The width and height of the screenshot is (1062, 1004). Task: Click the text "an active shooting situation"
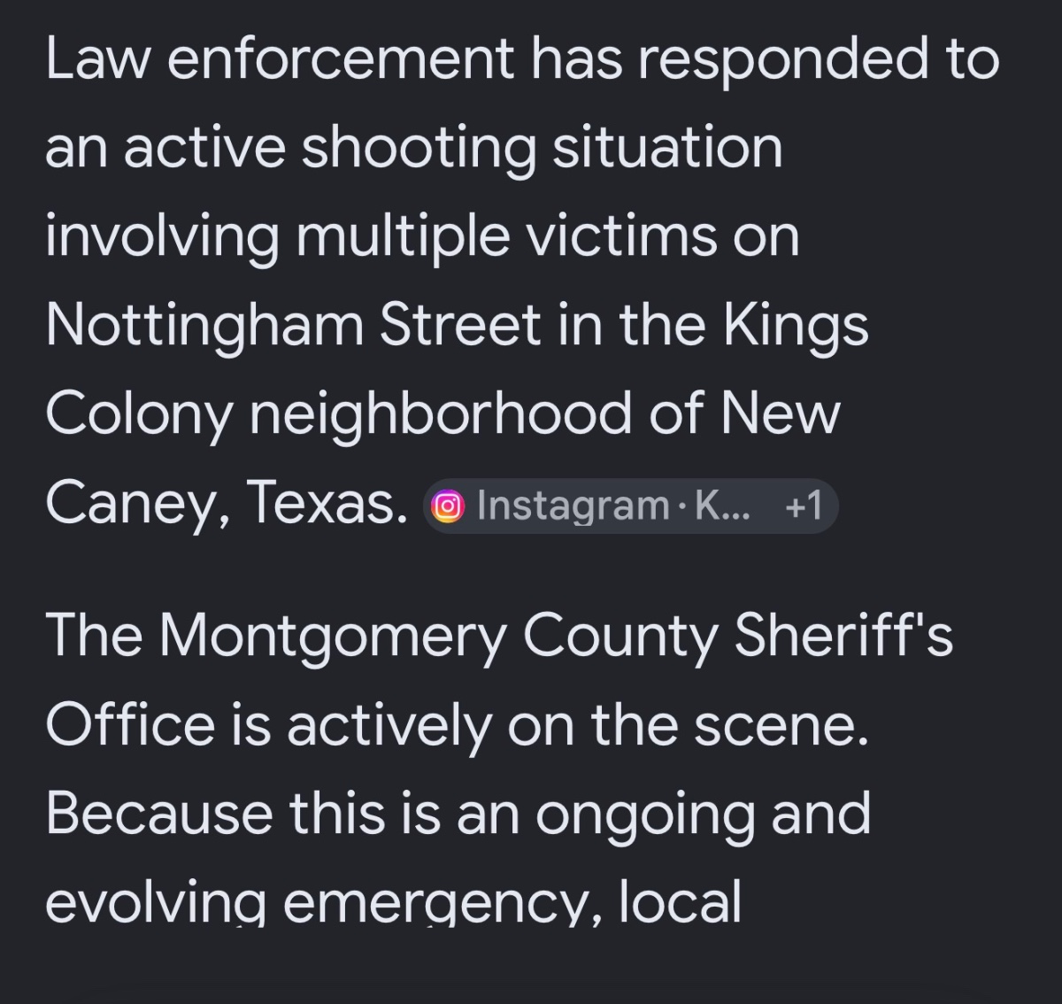click(414, 149)
